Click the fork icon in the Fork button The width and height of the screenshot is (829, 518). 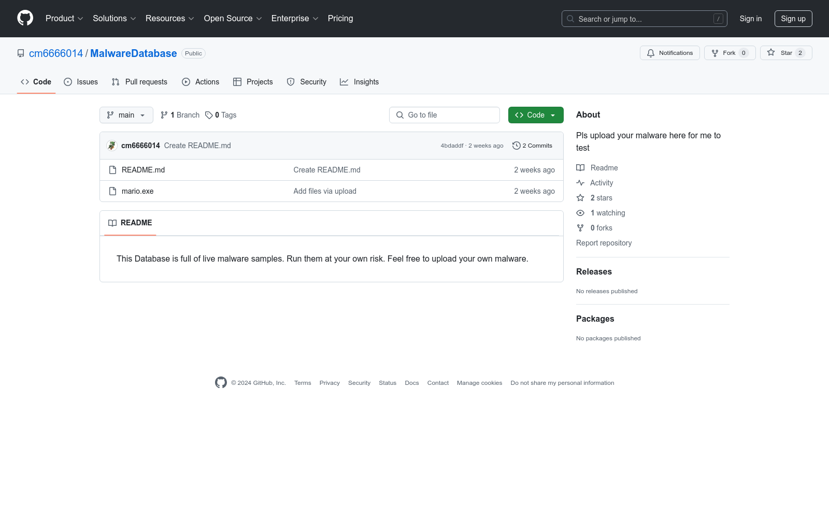click(715, 53)
